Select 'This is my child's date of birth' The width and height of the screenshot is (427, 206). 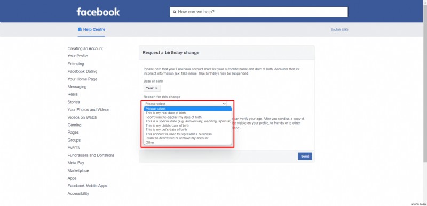point(188,126)
